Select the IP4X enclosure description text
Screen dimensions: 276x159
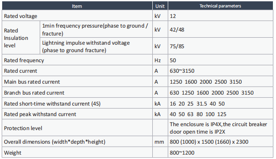coord(218,128)
